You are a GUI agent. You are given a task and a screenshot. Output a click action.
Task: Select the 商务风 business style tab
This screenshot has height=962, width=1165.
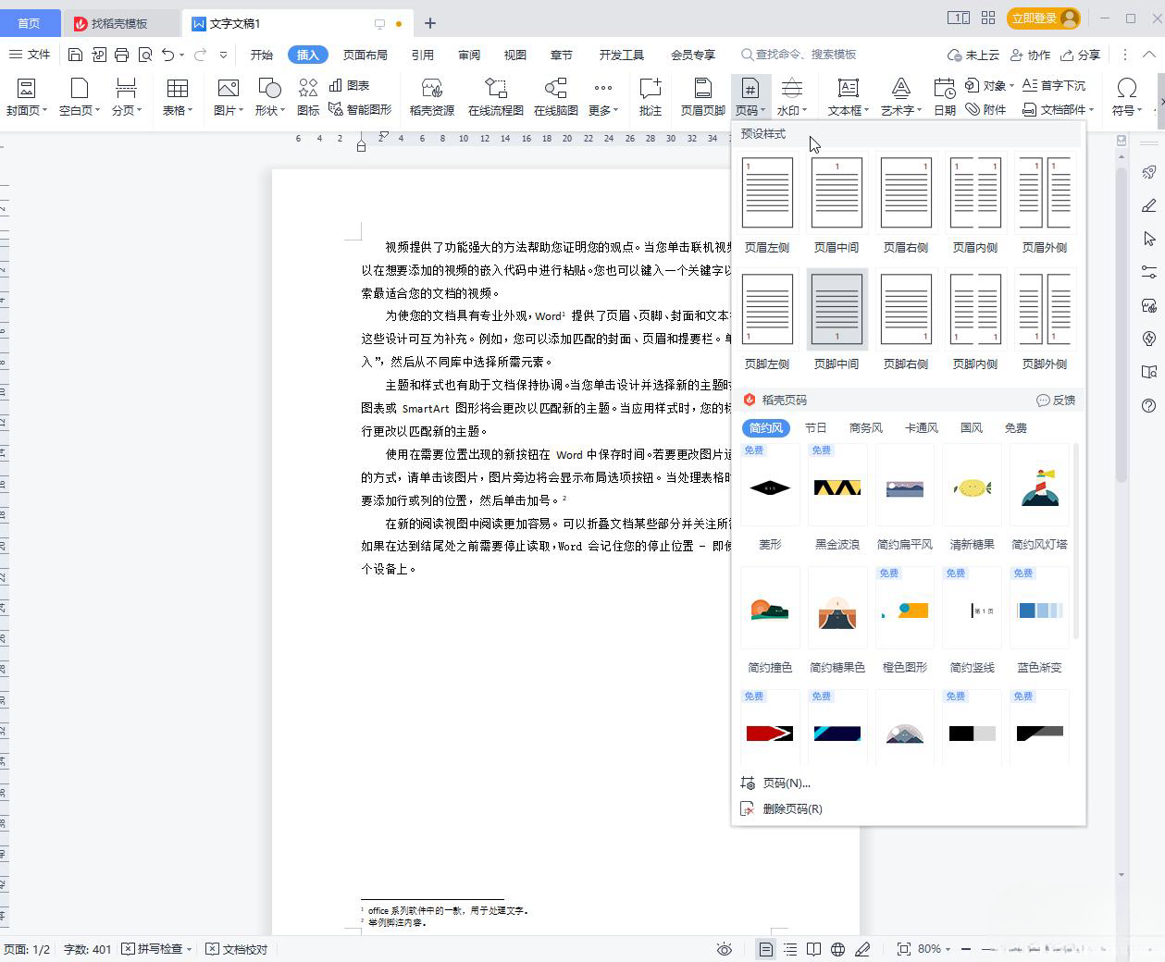coord(865,428)
